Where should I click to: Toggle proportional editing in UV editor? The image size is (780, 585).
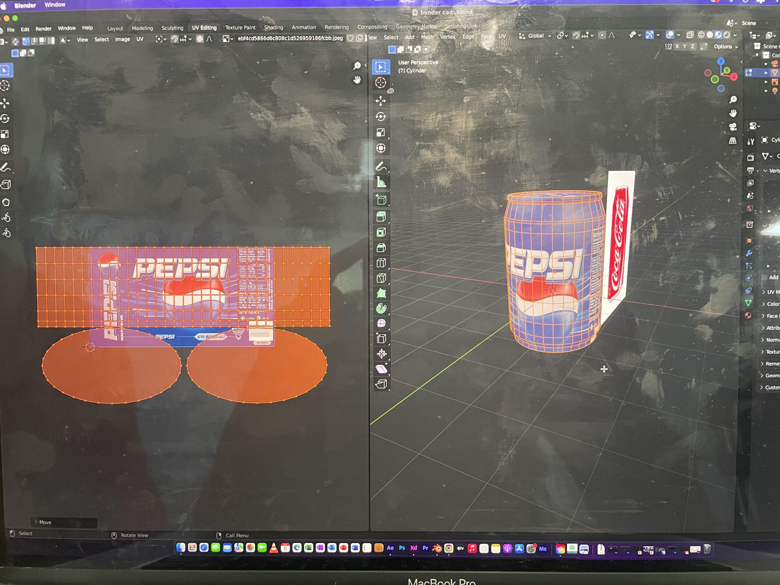(x=200, y=39)
